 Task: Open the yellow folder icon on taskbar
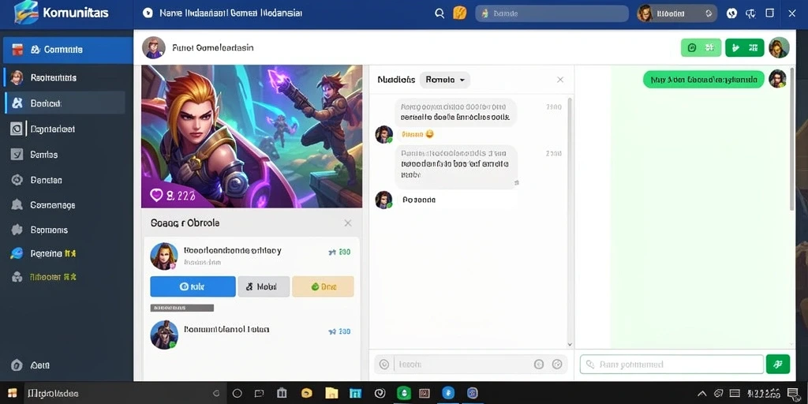331,394
